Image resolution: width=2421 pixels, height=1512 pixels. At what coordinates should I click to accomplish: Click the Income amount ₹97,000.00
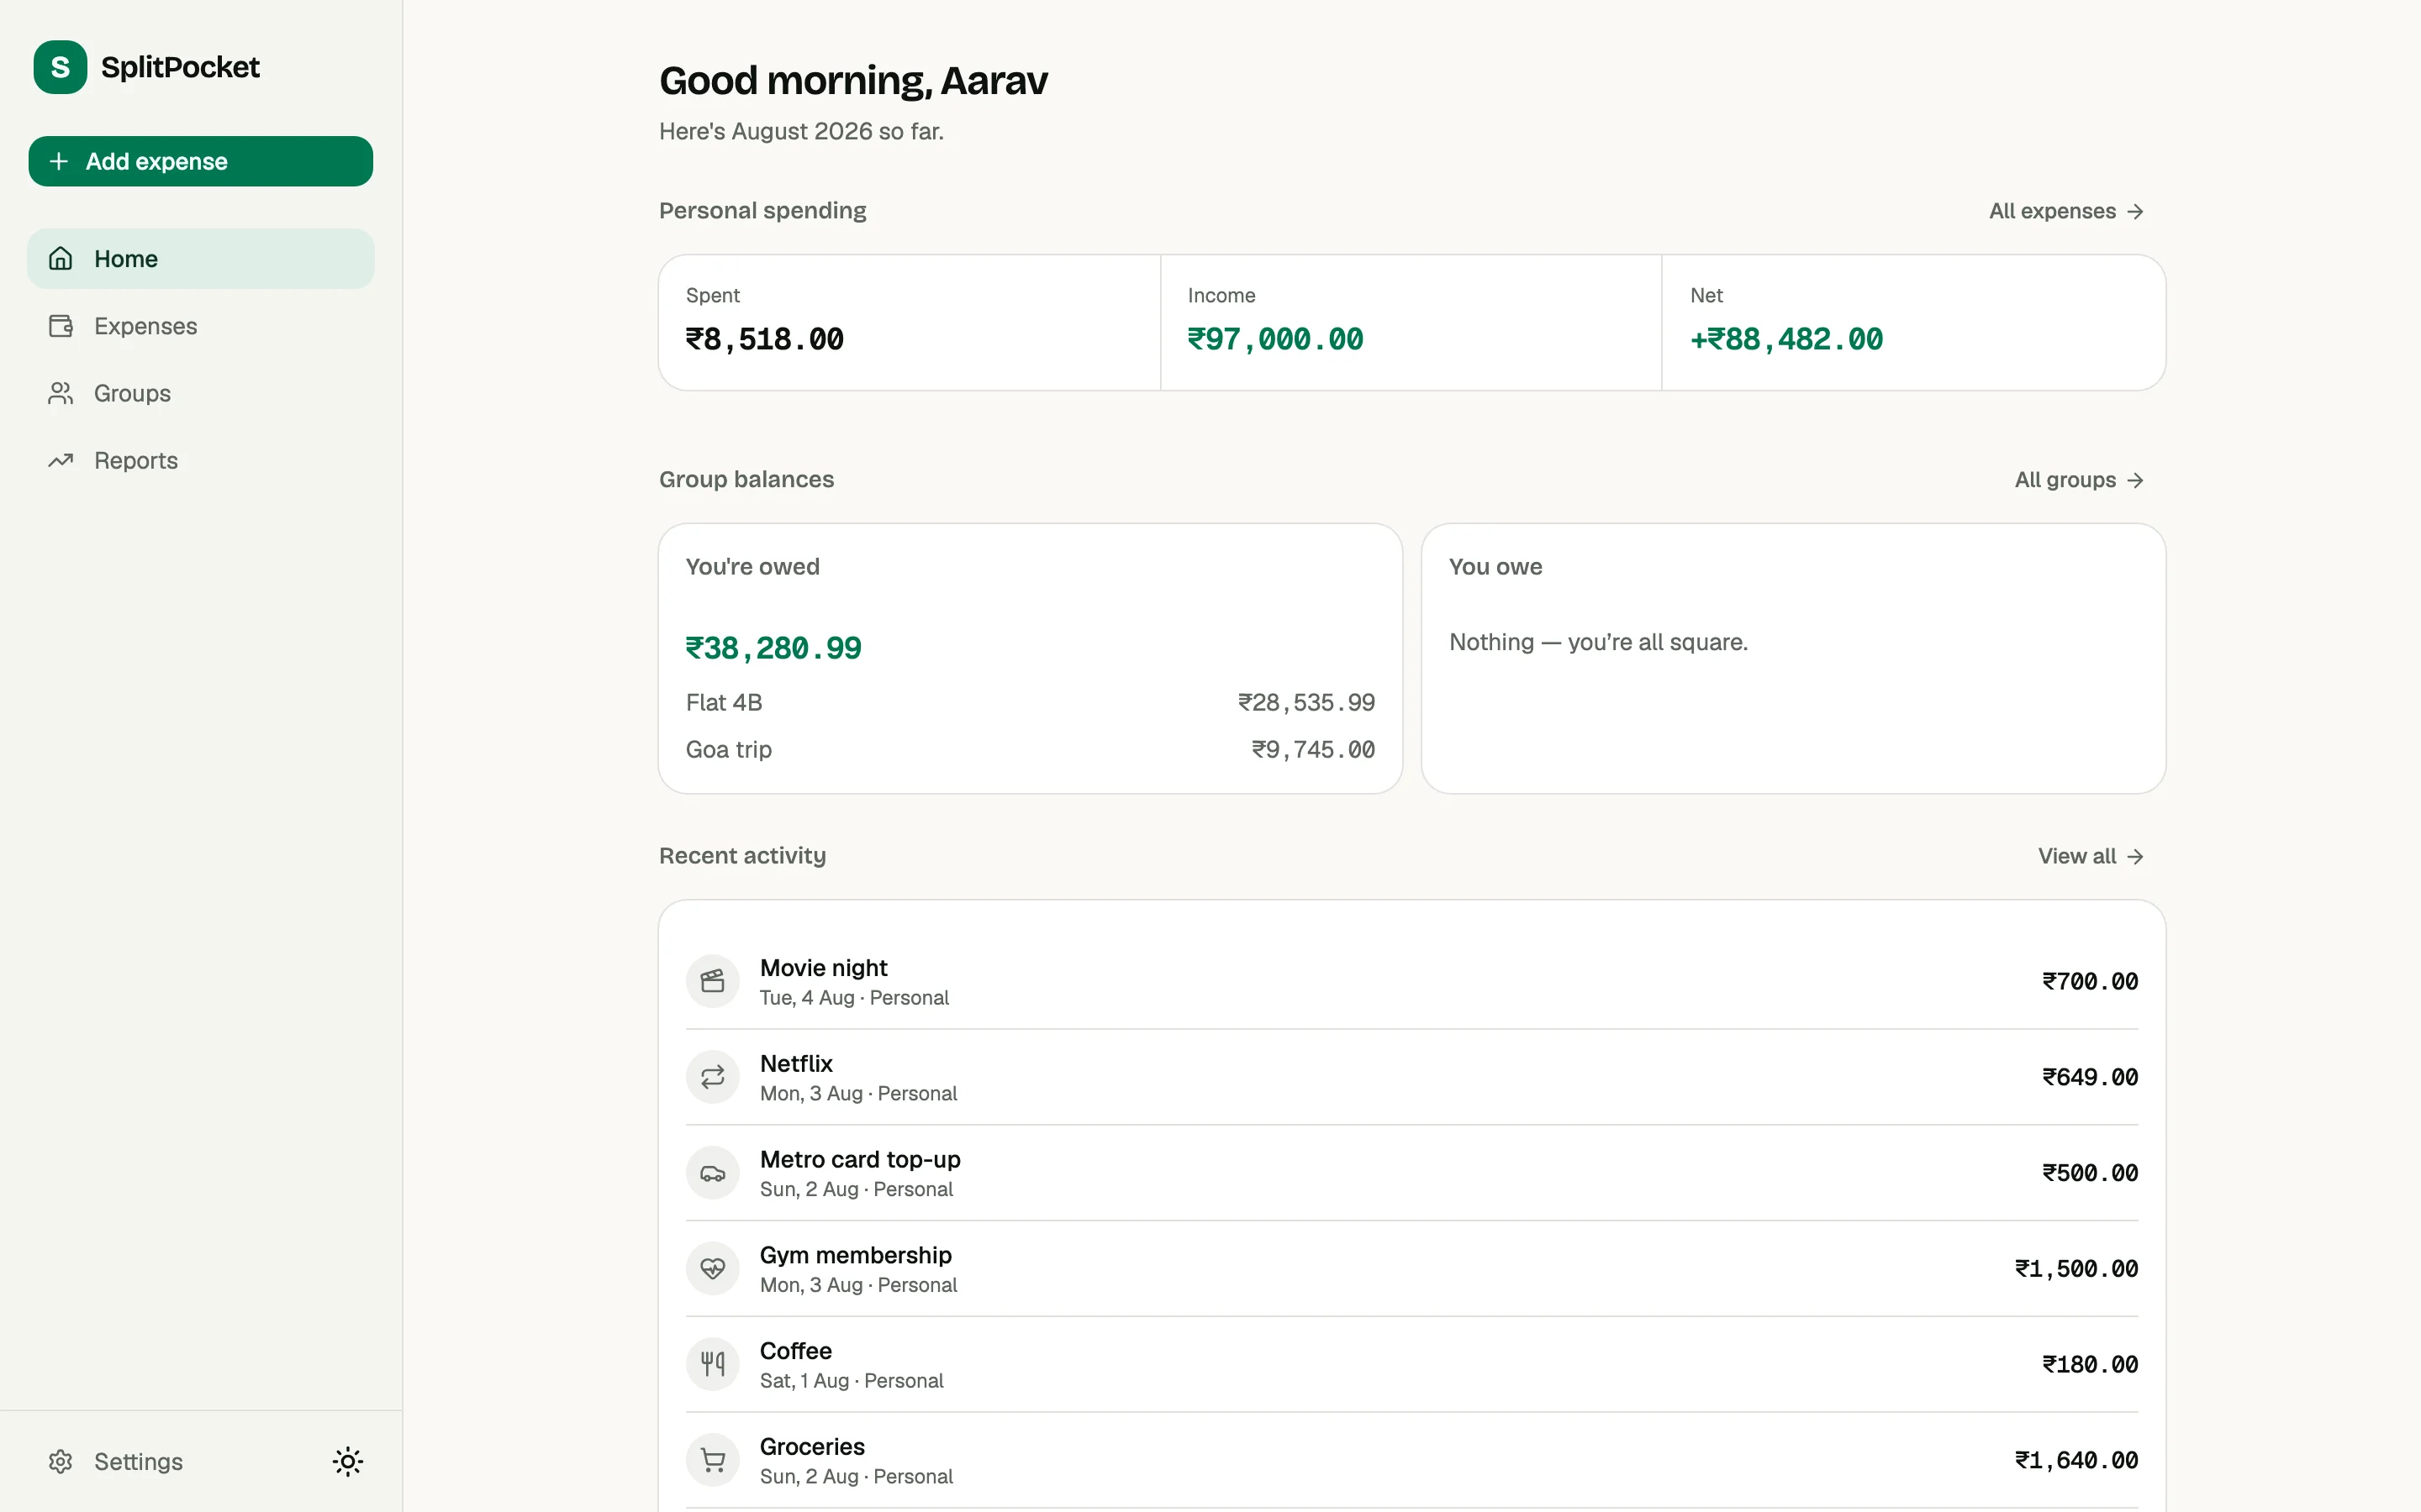[1275, 340]
